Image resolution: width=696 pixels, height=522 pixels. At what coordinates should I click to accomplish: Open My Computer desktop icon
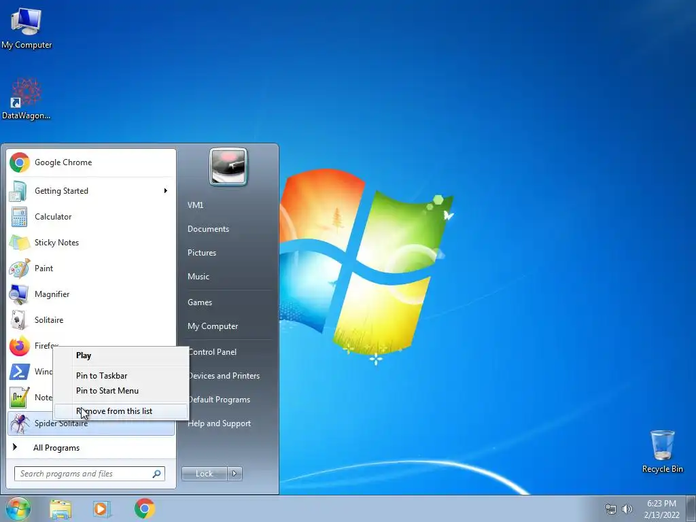tap(27, 29)
